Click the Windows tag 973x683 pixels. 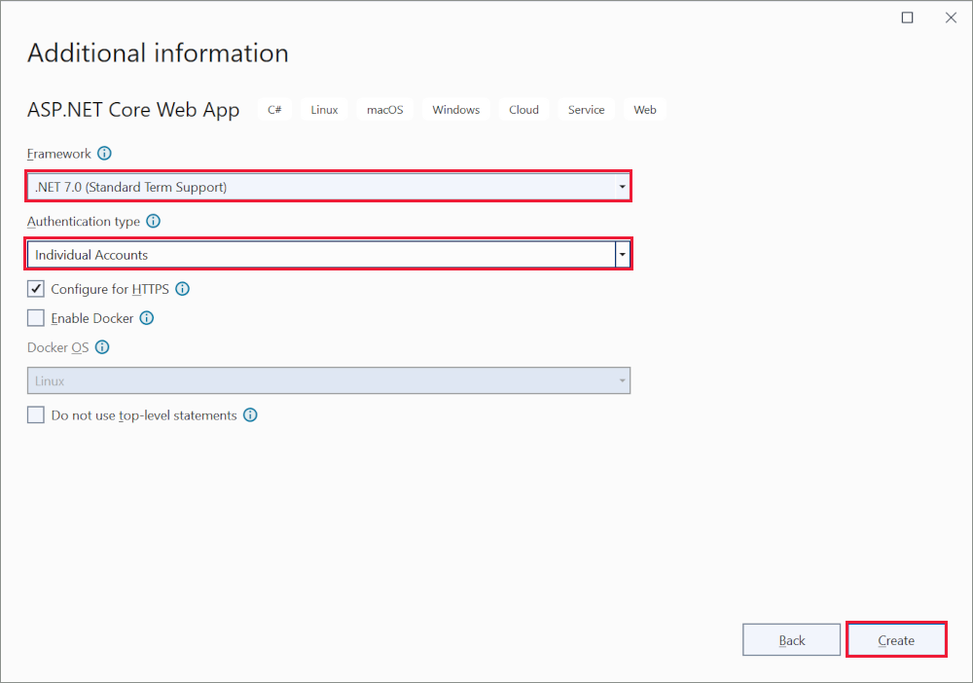pos(455,110)
